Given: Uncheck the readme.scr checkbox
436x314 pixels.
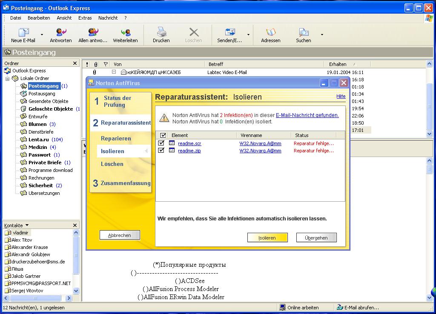Looking at the screenshot, I should [161, 143].
